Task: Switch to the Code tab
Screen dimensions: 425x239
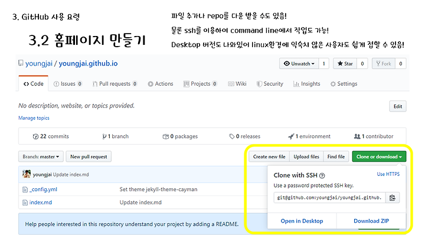Action: point(34,84)
